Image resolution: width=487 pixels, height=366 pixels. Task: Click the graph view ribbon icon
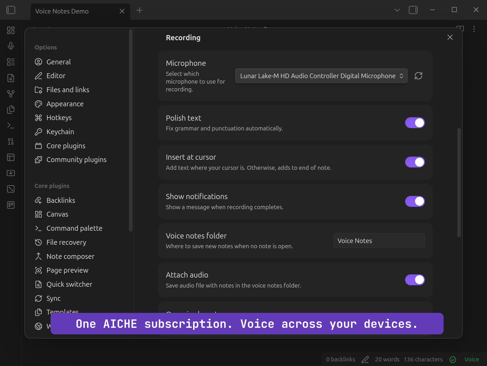(11, 94)
